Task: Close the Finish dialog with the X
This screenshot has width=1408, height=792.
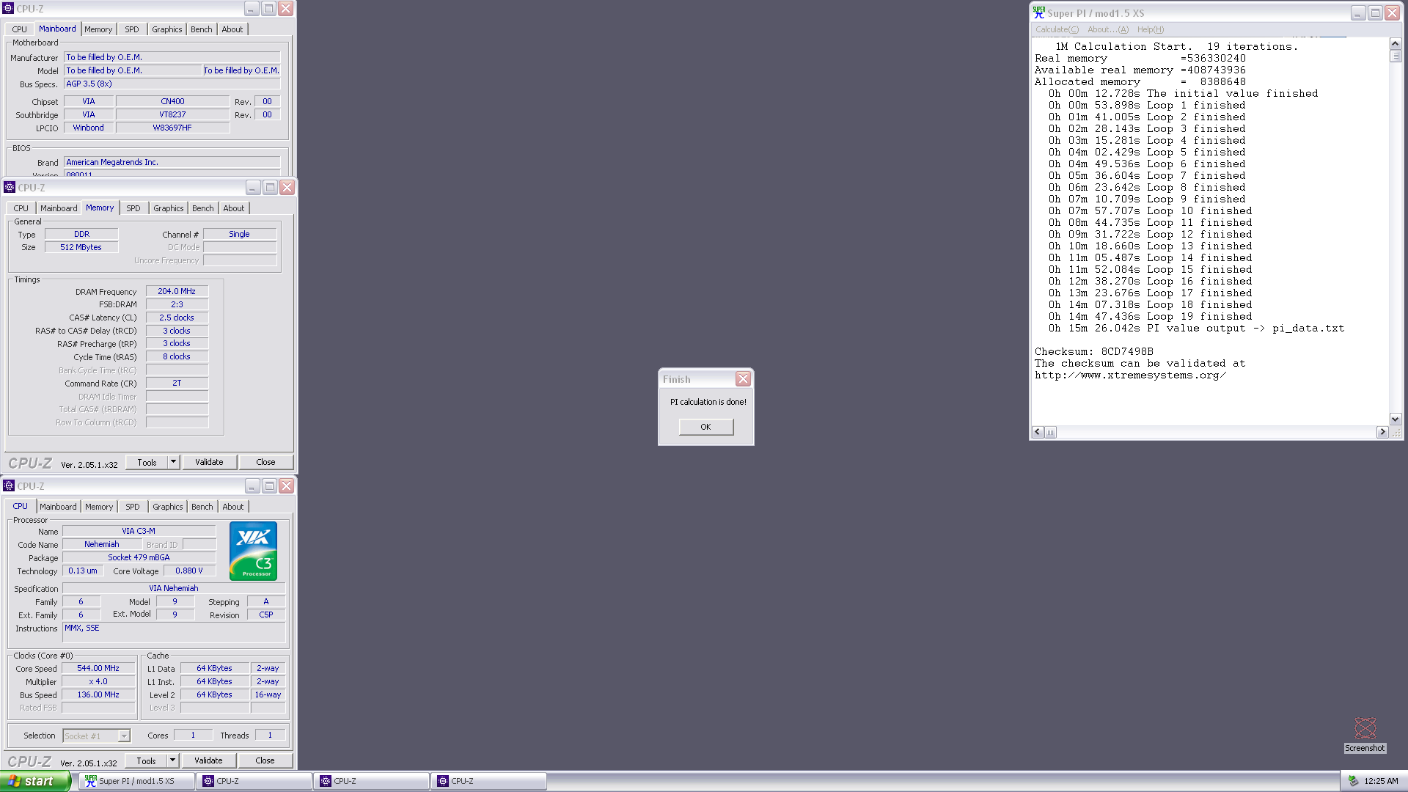Action: [x=743, y=379]
